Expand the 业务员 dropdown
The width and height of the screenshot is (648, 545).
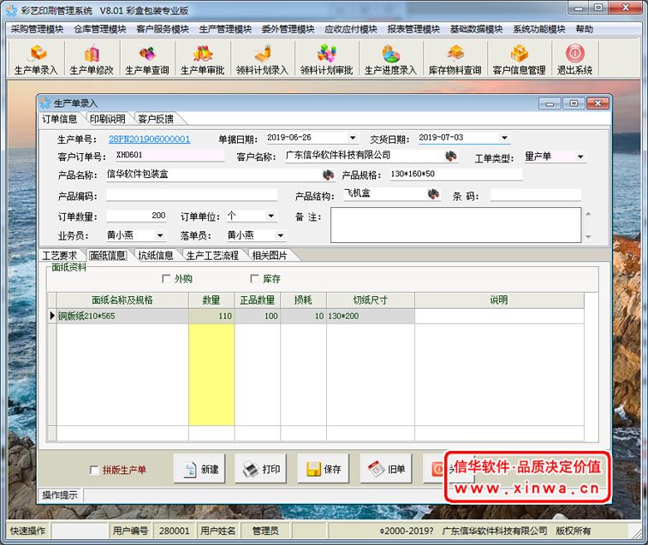pyautogui.click(x=160, y=235)
